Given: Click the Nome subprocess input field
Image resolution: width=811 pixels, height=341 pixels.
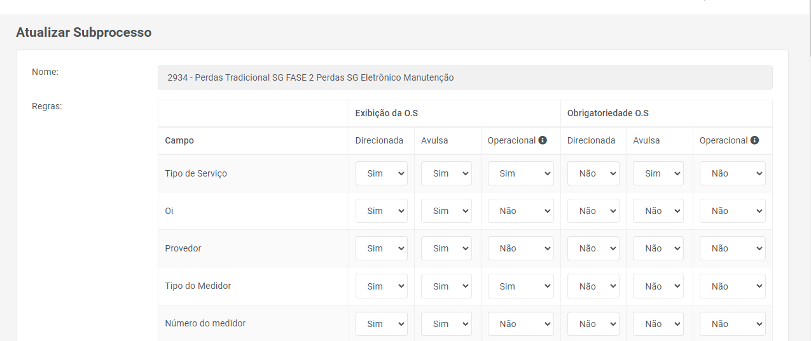Looking at the screenshot, I should 465,77.
